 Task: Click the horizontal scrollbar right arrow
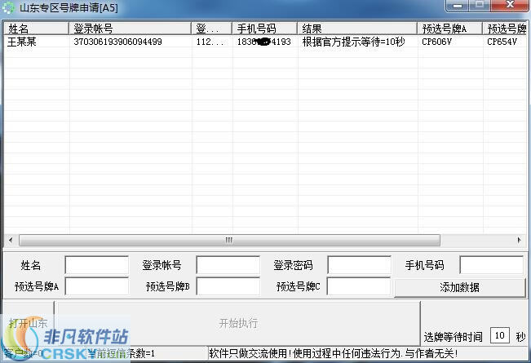[x=519, y=240]
